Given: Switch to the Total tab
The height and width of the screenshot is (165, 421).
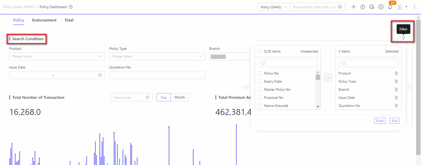Looking at the screenshot, I should (69, 20).
